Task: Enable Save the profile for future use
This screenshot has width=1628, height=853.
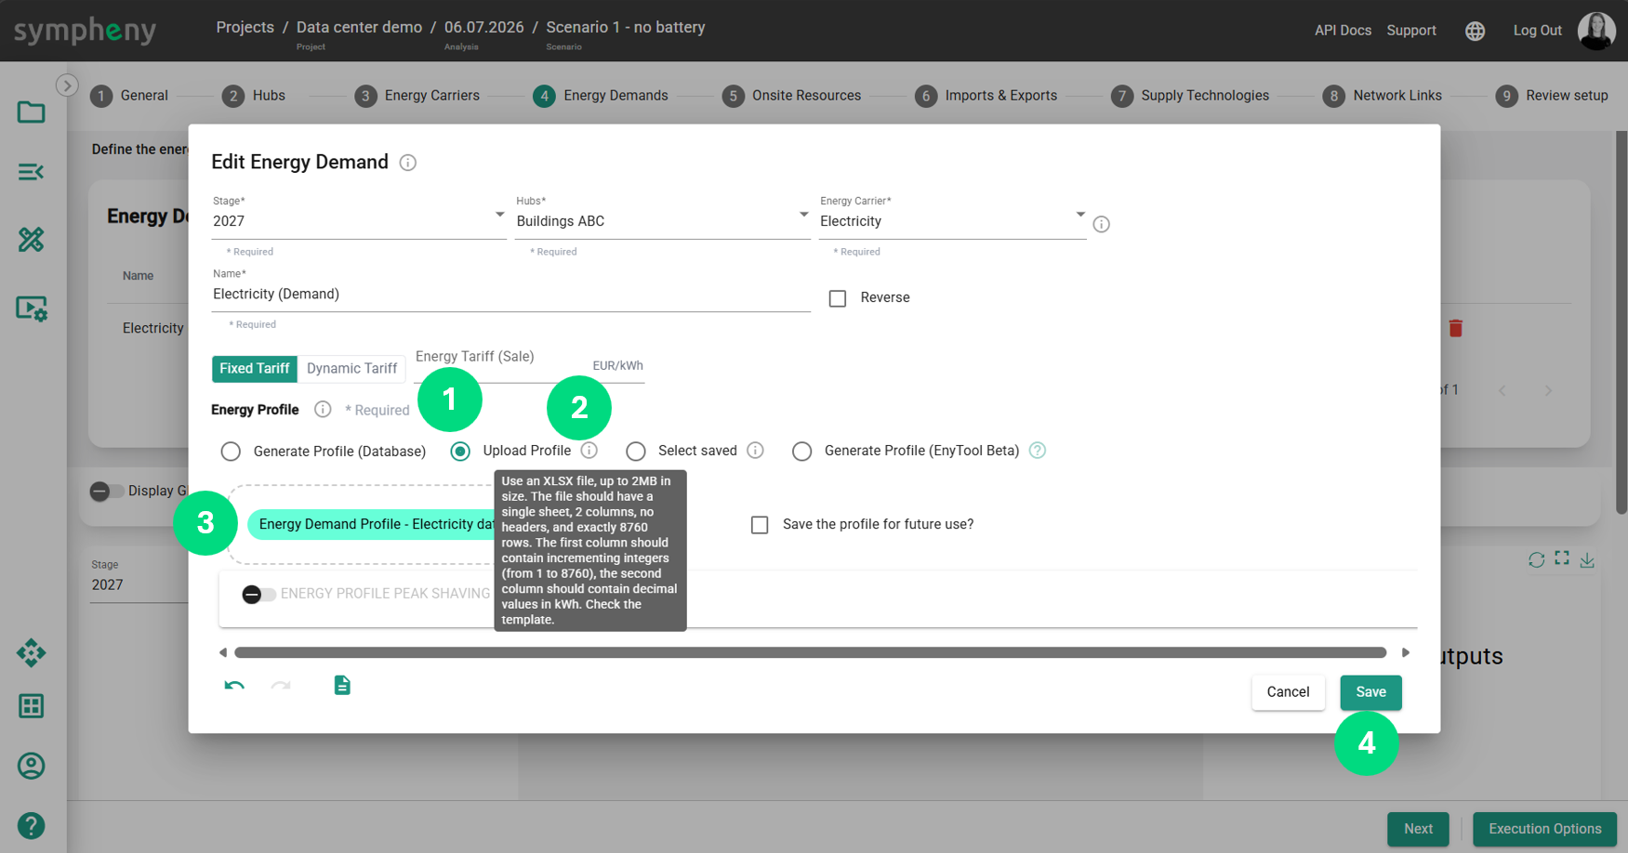Action: 760,525
